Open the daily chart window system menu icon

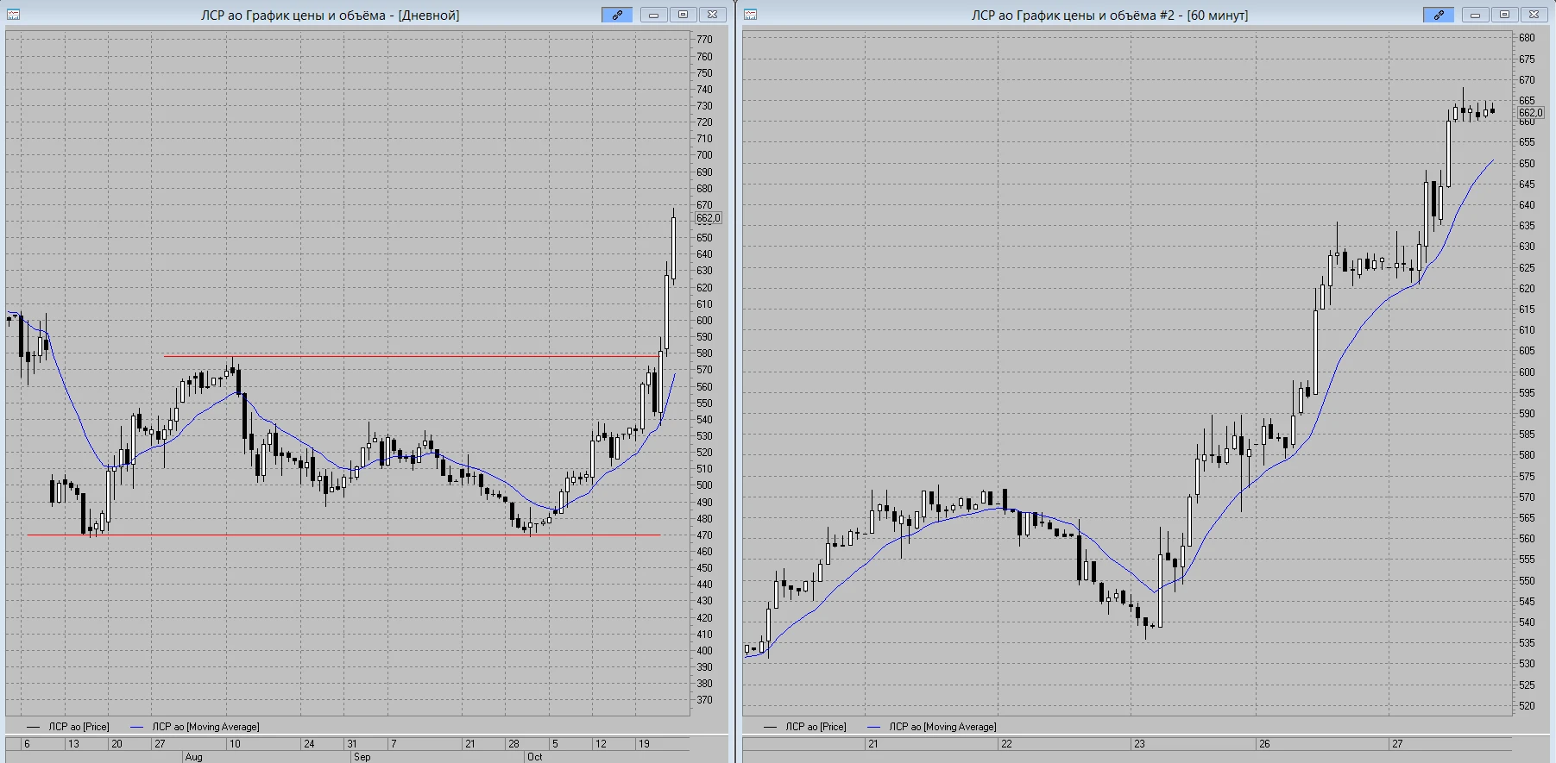[x=13, y=15]
